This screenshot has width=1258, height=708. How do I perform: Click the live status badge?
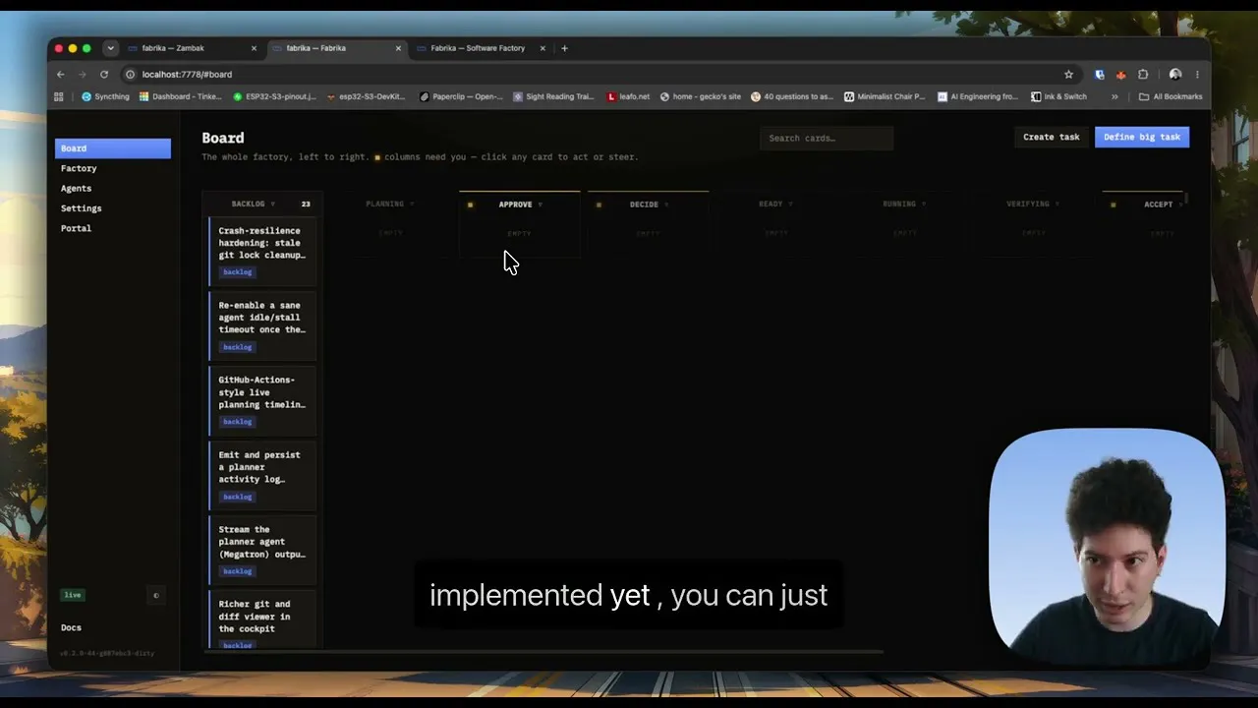tap(73, 595)
